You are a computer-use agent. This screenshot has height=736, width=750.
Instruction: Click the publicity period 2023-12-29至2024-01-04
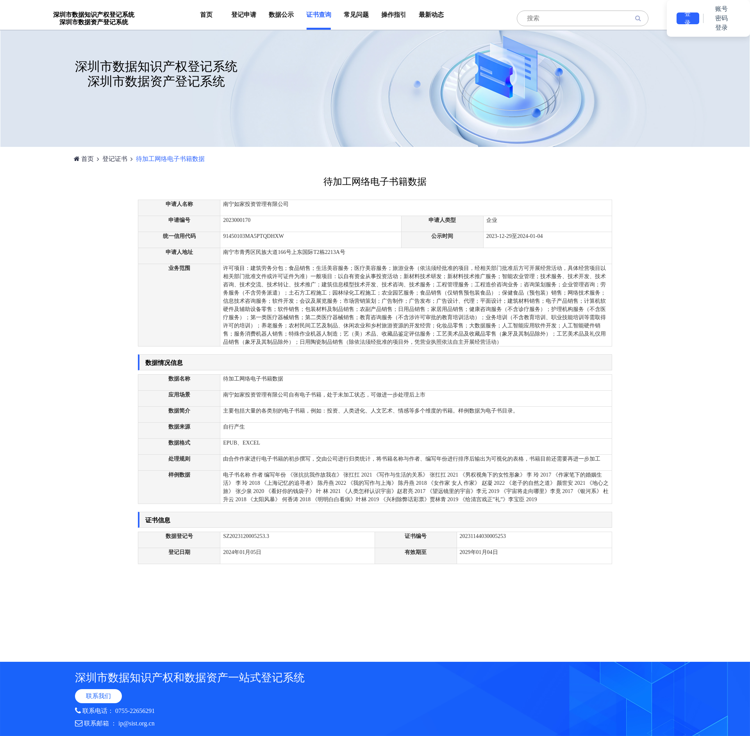tap(514, 236)
